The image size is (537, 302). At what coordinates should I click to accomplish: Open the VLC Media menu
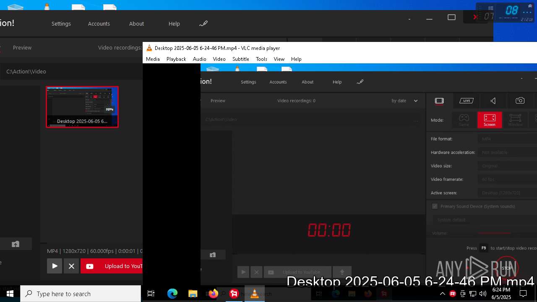(x=153, y=59)
